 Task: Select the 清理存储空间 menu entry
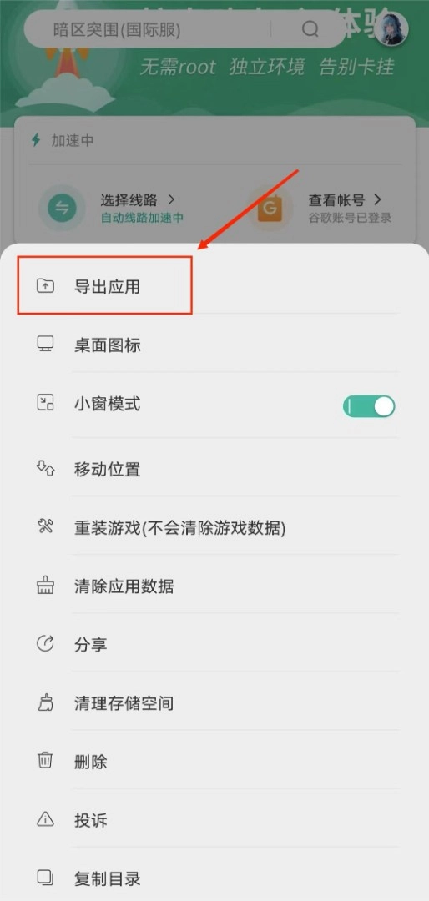point(214,702)
